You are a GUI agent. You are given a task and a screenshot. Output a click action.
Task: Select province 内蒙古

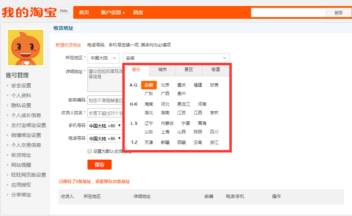coord(167,123)
